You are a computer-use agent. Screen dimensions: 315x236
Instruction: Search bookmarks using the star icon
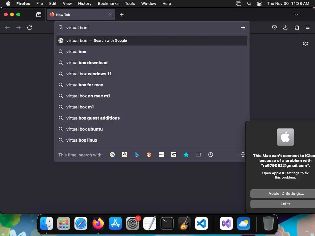point(186,155)
